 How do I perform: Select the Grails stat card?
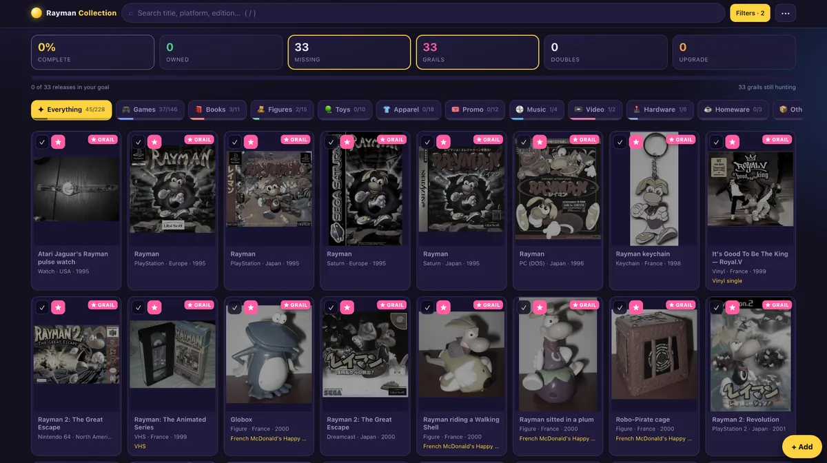coord(478,52)
